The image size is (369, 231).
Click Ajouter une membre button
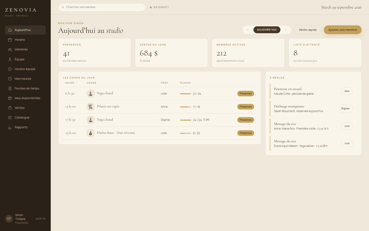pos(342,30)
